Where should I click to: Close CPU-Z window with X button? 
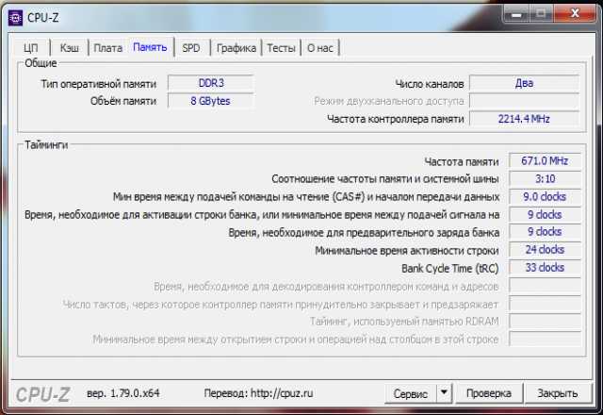pos(575,14)
